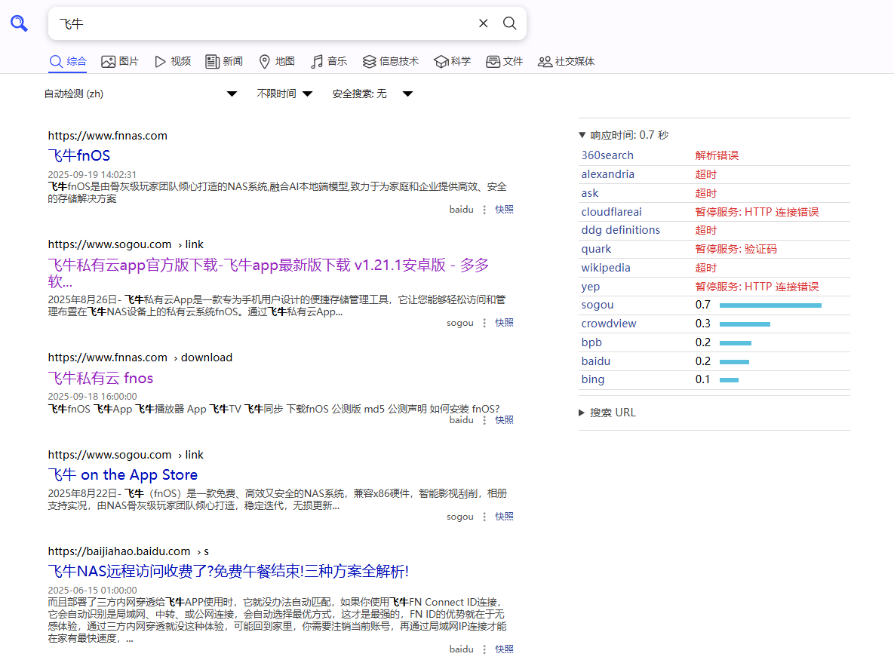
Task: Select the 信息技术 IT category
Action: (x=390, y=61)
